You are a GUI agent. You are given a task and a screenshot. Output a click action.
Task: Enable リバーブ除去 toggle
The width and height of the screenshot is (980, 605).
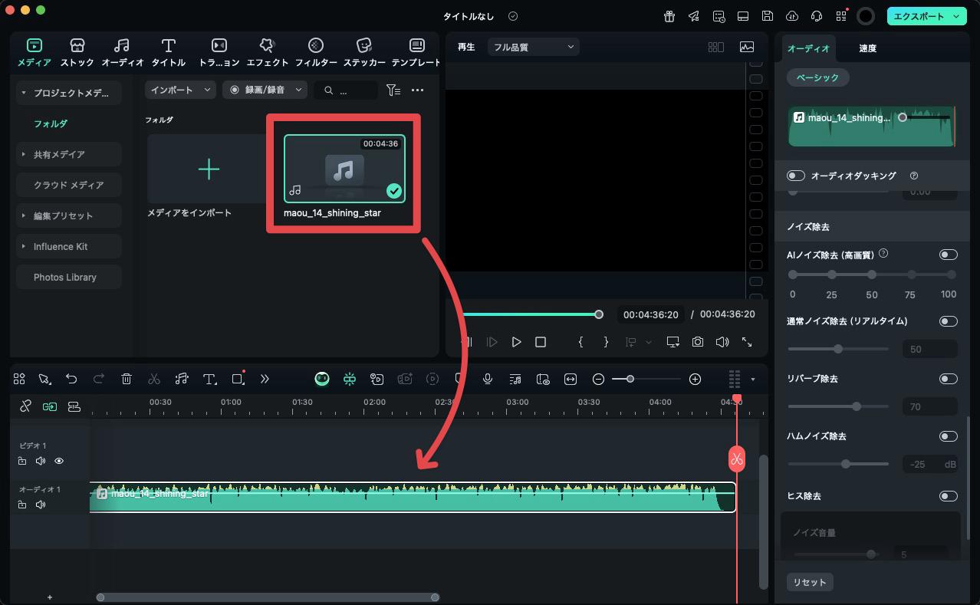[x=948, y=379]
